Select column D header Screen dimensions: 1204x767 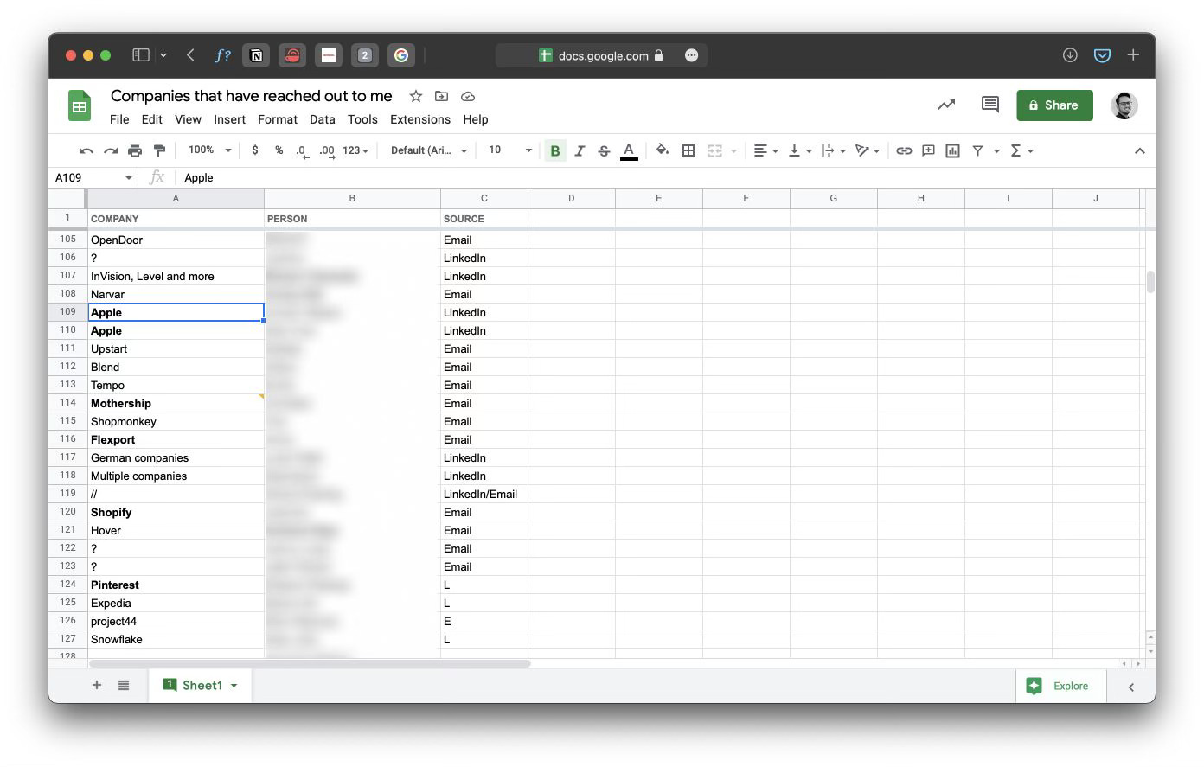tap(572, 198)
